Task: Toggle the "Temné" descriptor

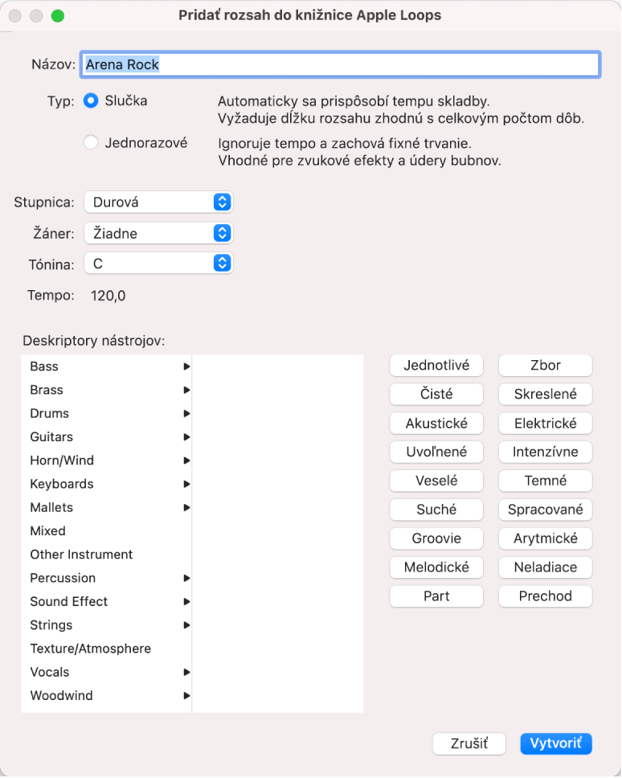Action: point(545,481)
